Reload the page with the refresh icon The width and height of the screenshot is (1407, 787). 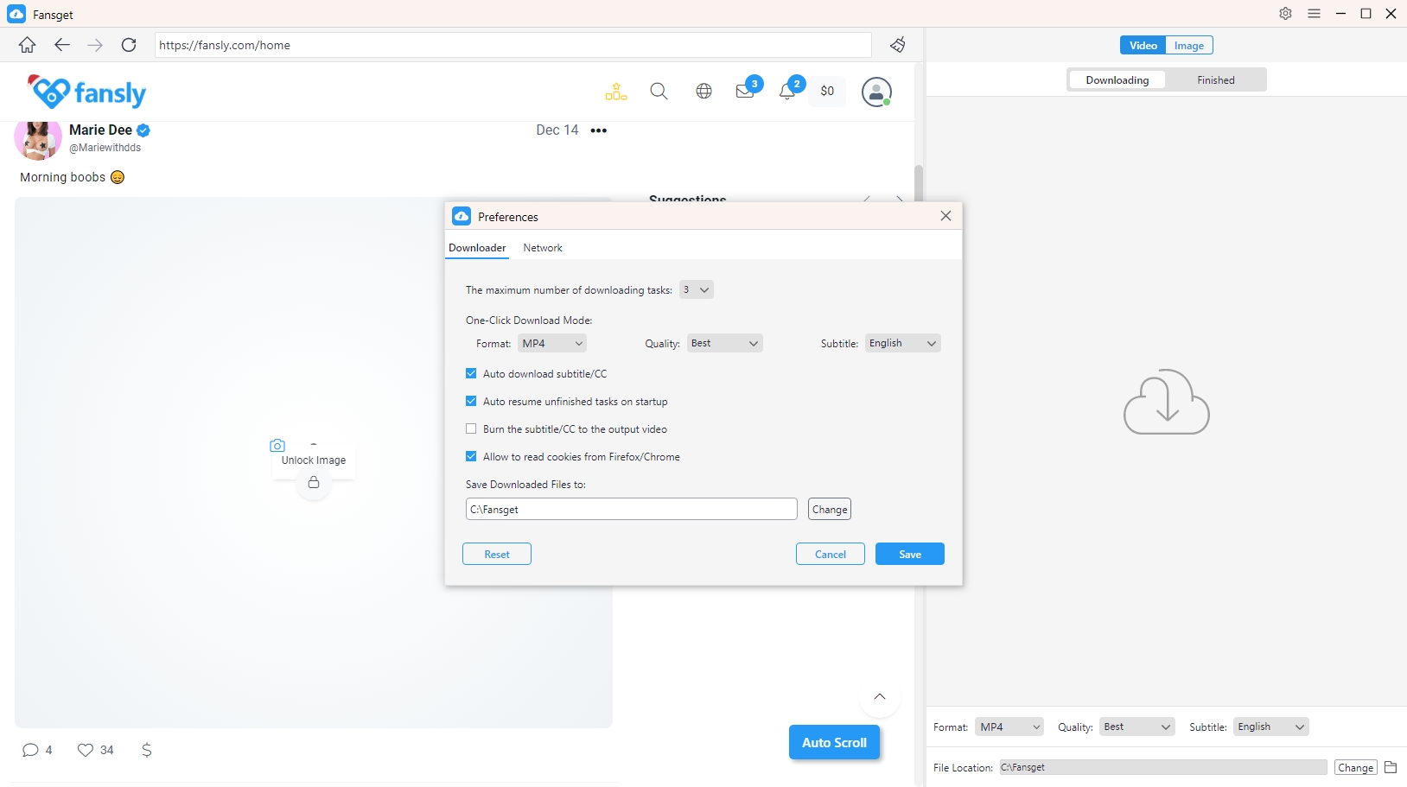pyautogui.click(x=129, y=45)
